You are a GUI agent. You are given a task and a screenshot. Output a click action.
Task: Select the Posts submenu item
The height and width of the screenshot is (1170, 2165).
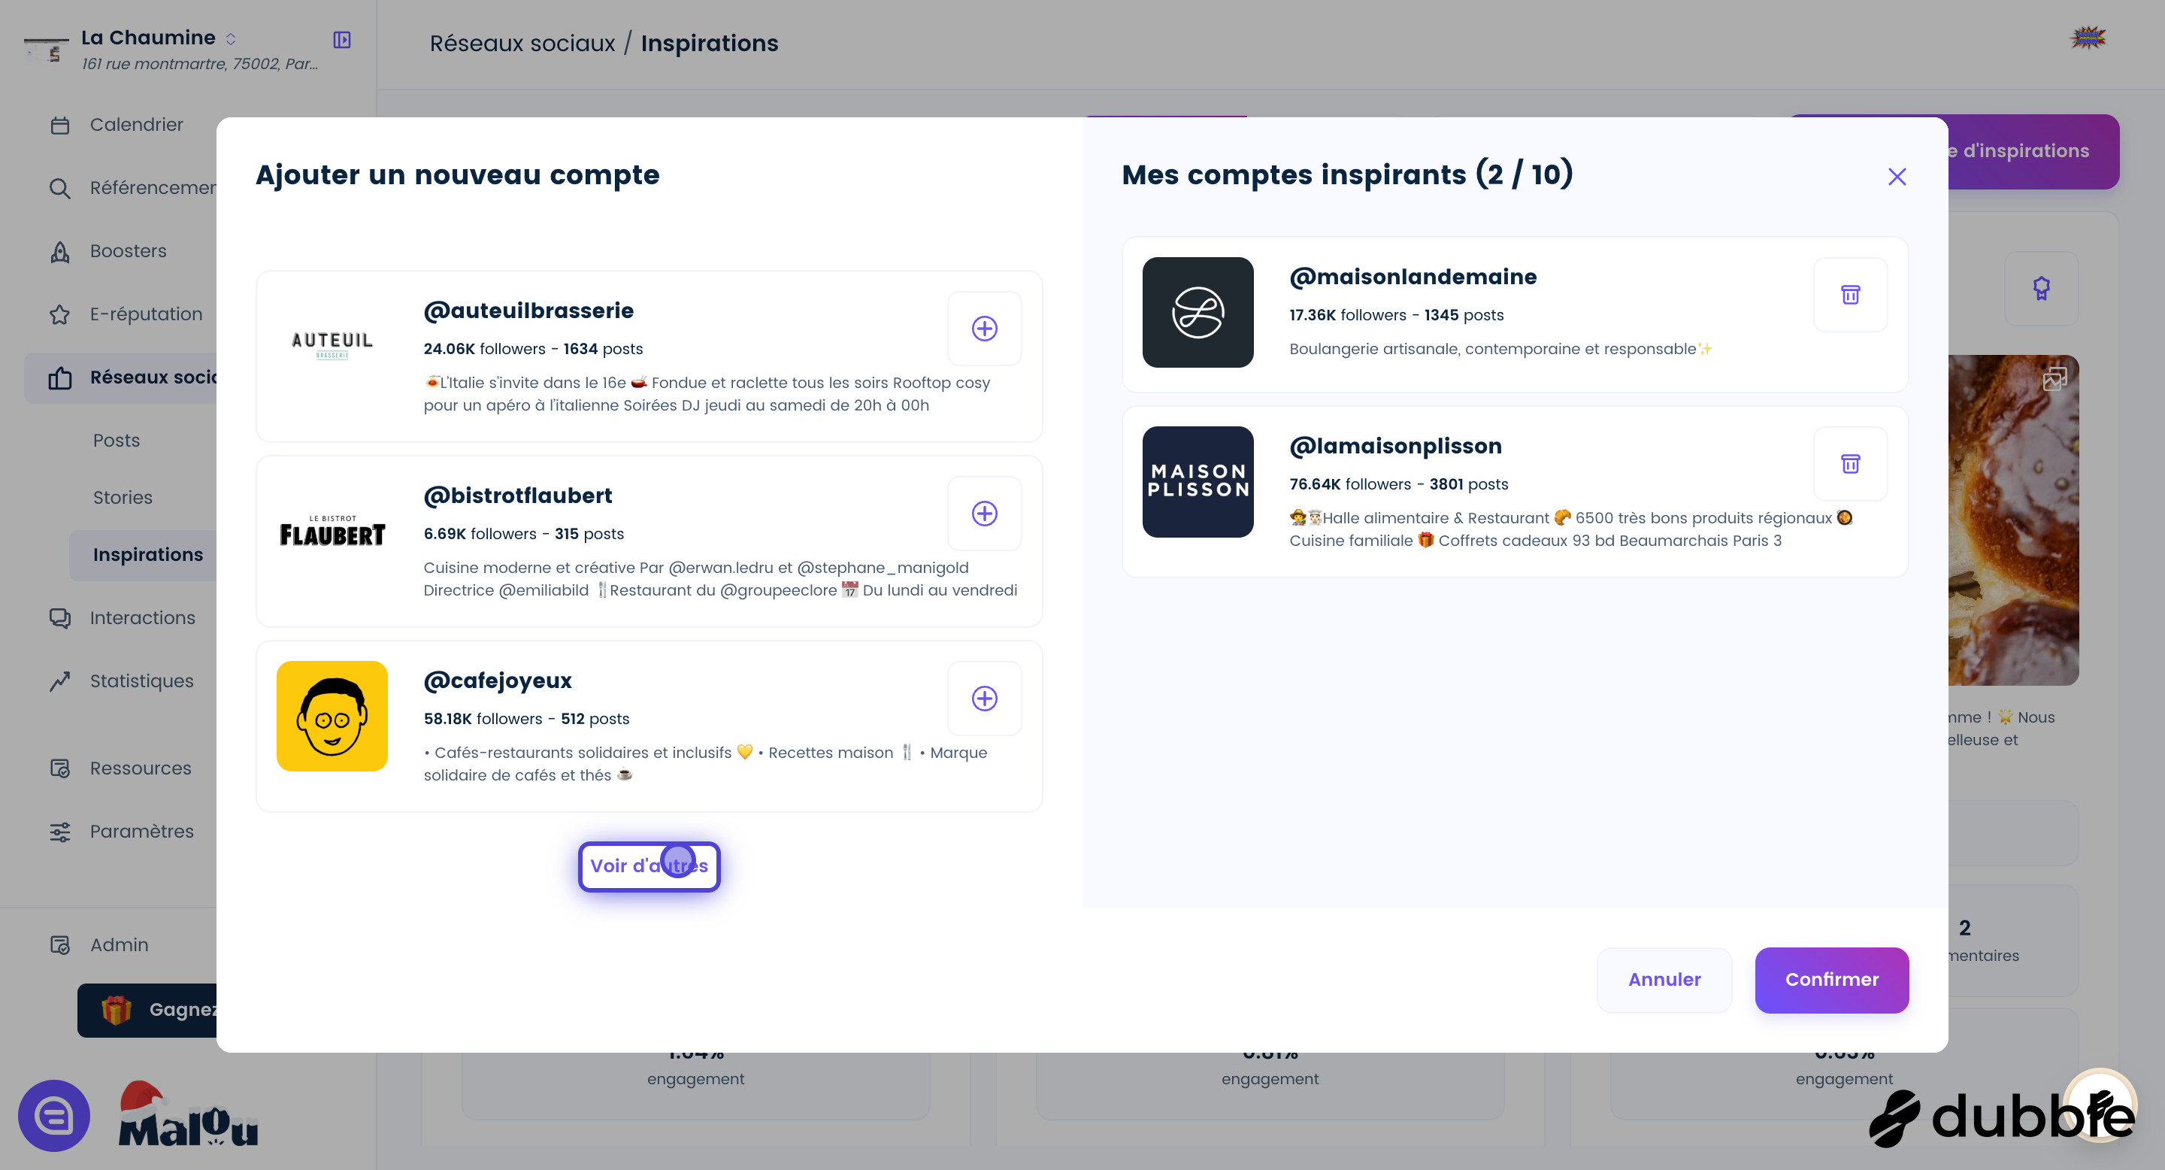pyautogui.click(x=116, y=441)
